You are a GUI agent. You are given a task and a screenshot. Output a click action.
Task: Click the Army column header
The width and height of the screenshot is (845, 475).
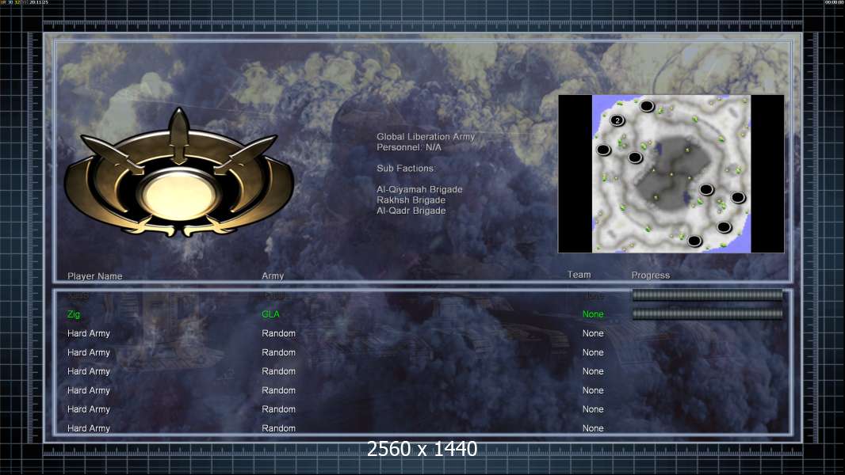273,275
